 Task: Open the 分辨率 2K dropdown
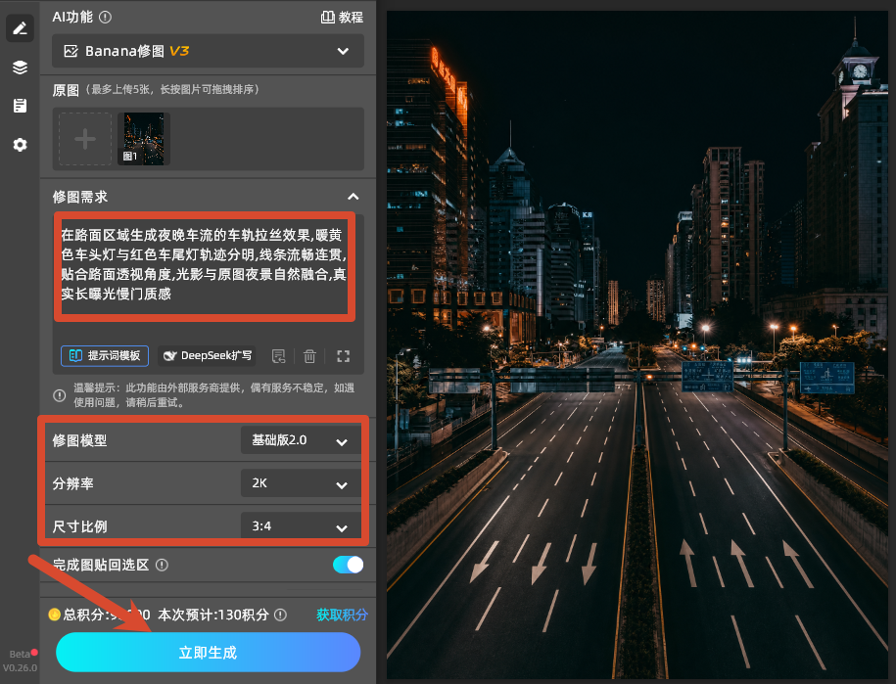301,483
